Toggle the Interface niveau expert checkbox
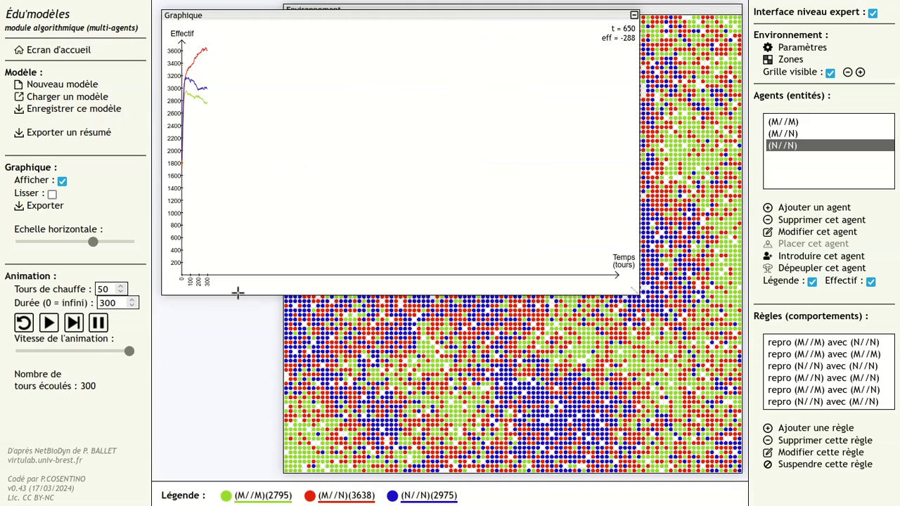The width and height of the screenshot is (900, 506). pos(873,13)
